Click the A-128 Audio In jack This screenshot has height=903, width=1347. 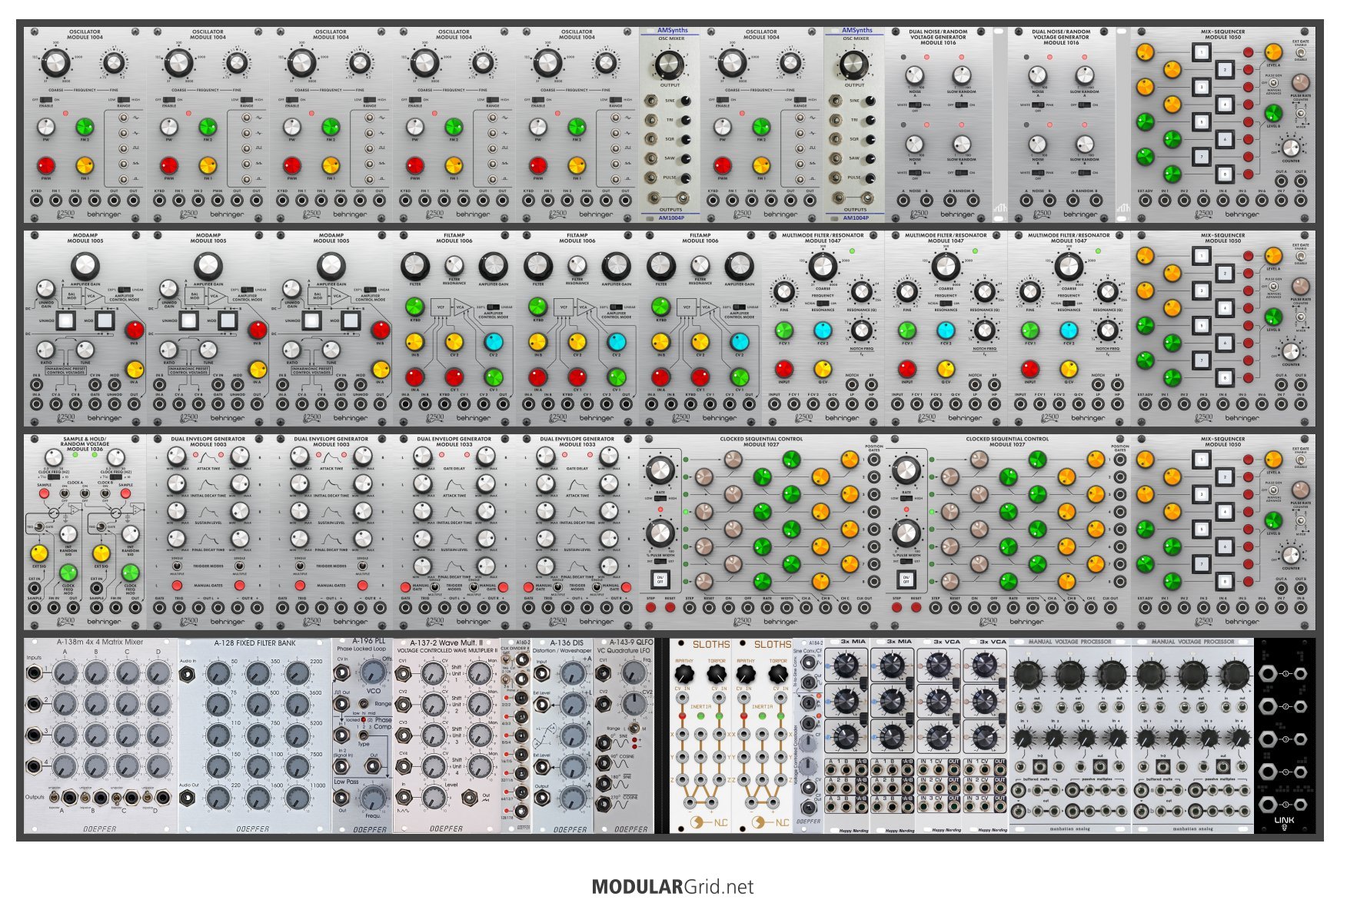[x=188, y=674]
